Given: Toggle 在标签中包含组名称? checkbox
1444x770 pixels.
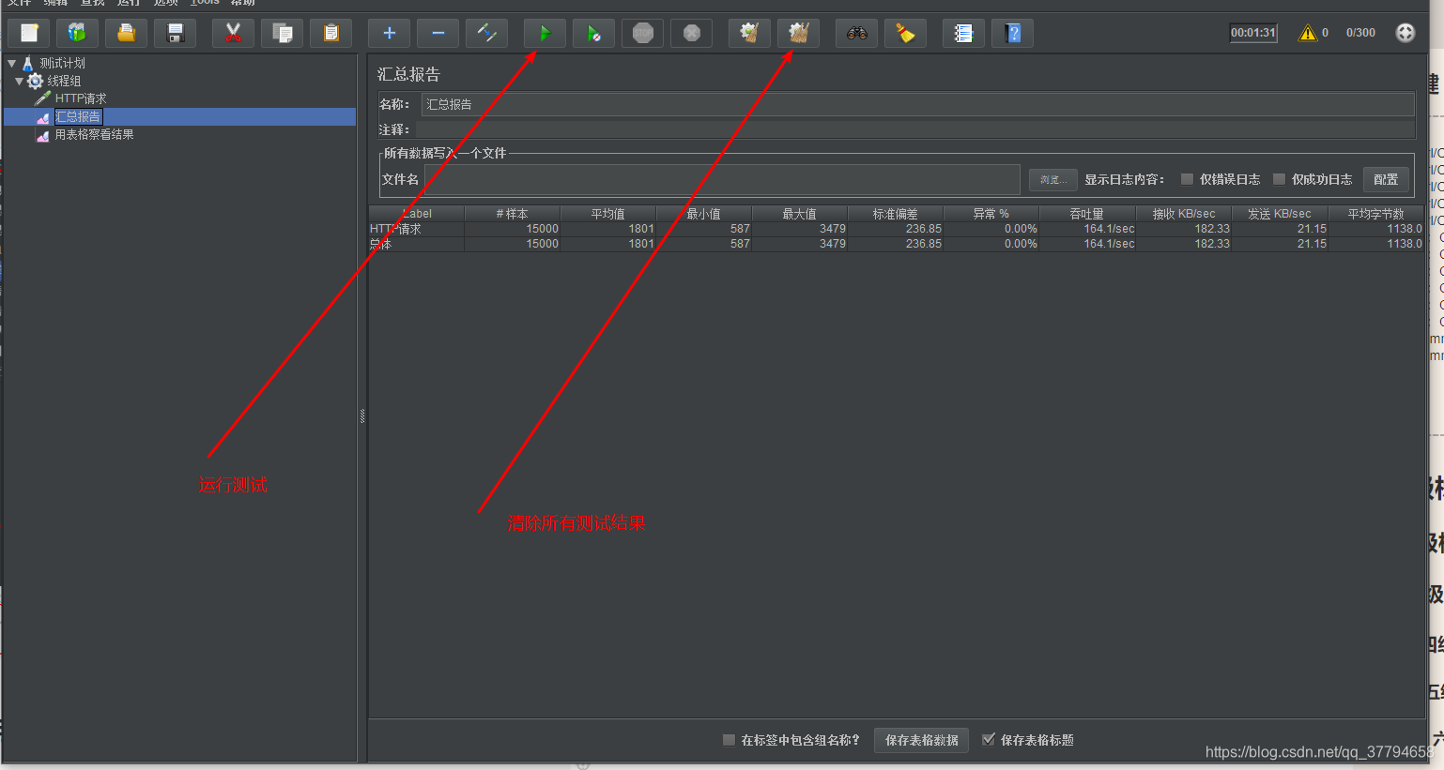Looking at the screenshot, I should click(x=729, y=740).
